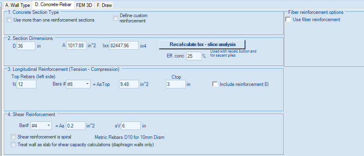Click the Fiber reinforcement options heading
This screenshot has width=364, height=156.
(x=315, y=12)
